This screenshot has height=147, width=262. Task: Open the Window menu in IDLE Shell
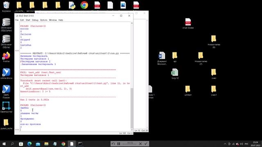point(53,20)
